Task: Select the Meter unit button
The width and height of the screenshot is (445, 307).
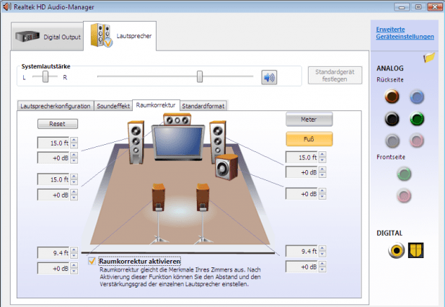Action: [309, 120]
